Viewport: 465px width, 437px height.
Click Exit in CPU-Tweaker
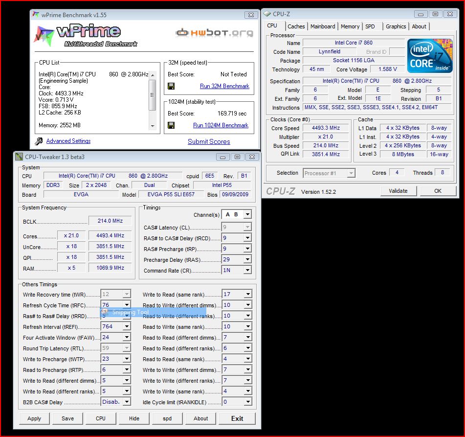point(237,418)
